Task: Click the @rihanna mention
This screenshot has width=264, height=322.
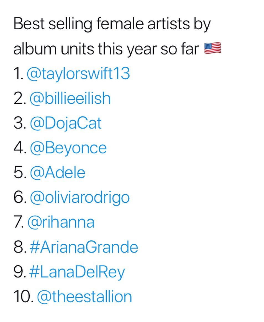Action: [x=61, y=222]
